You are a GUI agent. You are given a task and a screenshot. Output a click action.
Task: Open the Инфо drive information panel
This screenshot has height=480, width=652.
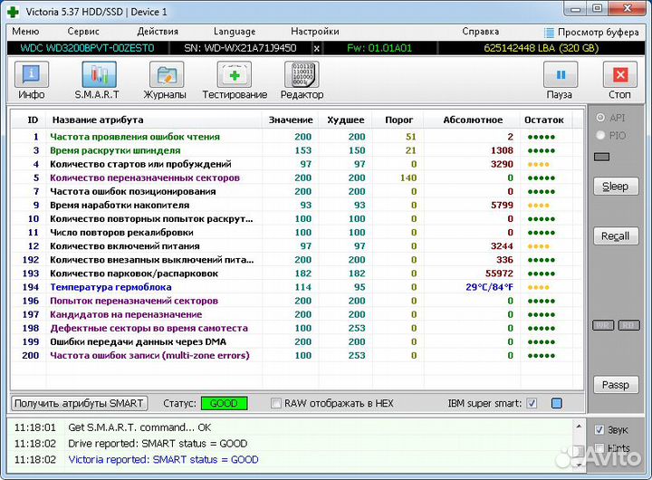[31, 81]
